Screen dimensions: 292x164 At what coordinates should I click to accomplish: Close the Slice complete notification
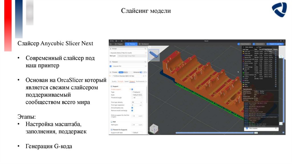pyautogui.click(x=276, y=128)
